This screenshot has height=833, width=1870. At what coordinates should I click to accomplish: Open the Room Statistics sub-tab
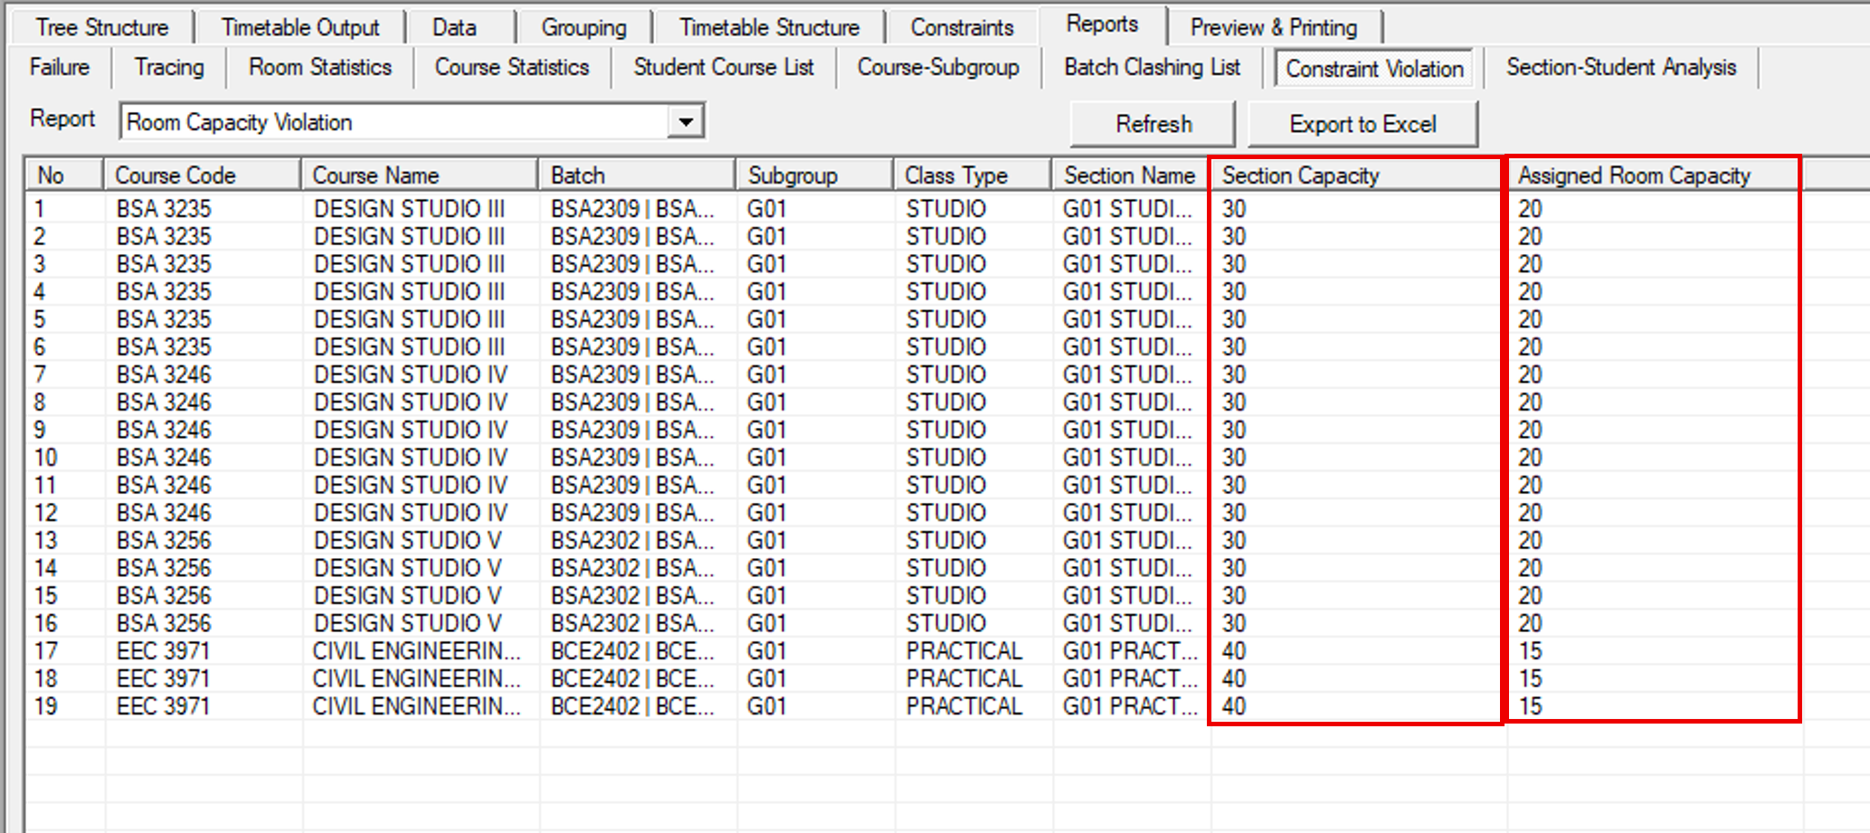click(320, 67)
